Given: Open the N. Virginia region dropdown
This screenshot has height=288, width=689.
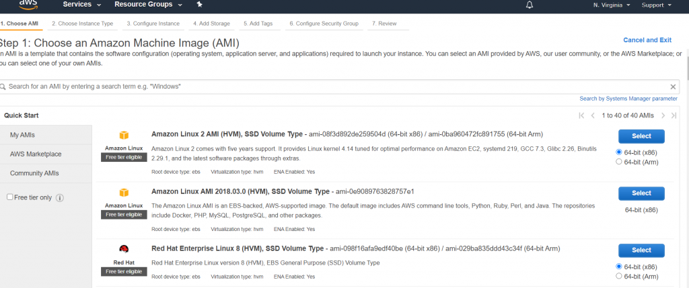Looking at the screenshot, I should click(x=611, y=5).
